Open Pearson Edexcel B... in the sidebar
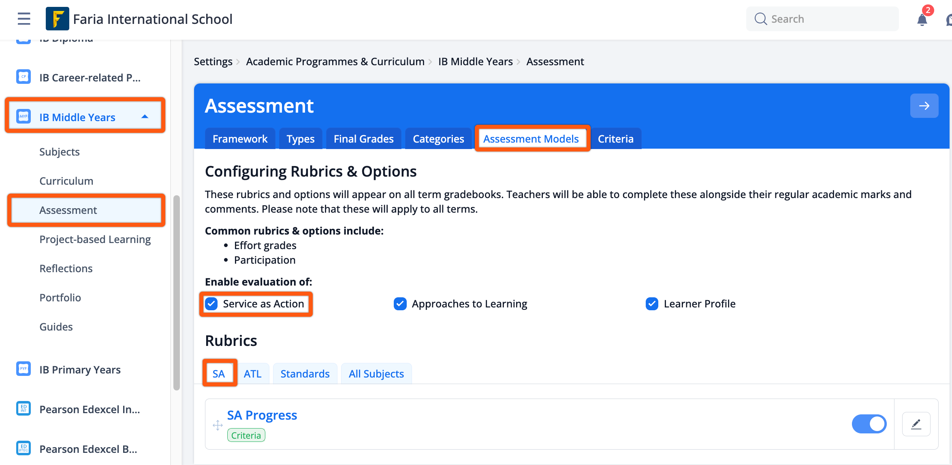This screenshot has height=465, width=952. coord(88,449)
